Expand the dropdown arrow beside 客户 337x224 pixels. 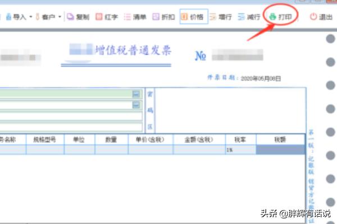click(x=60, y=17)
